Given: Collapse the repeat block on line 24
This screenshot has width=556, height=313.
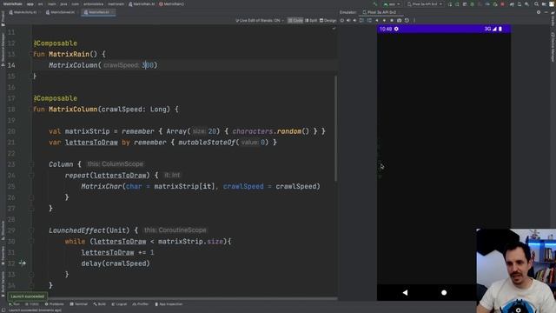Looking at the screenshot, I should [x=31, y=176].
